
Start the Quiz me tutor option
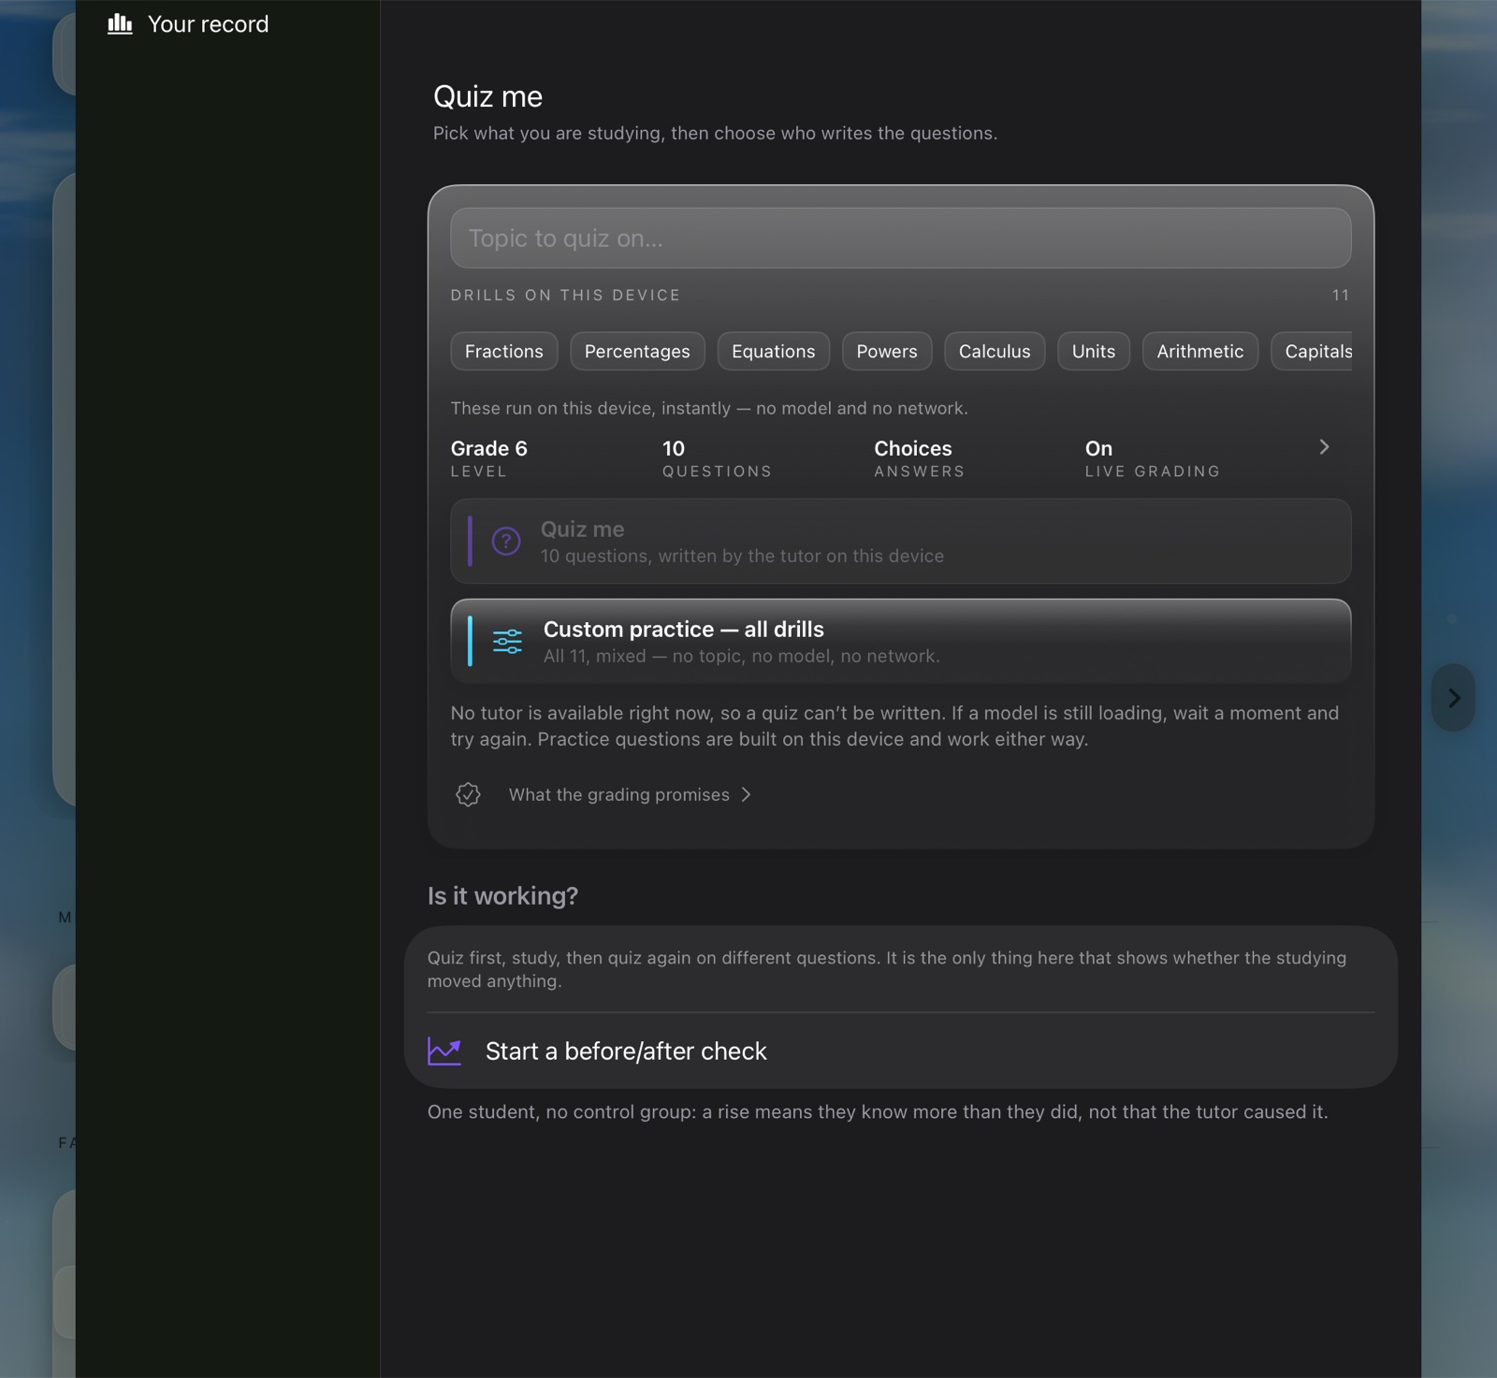tap(901, 542)
